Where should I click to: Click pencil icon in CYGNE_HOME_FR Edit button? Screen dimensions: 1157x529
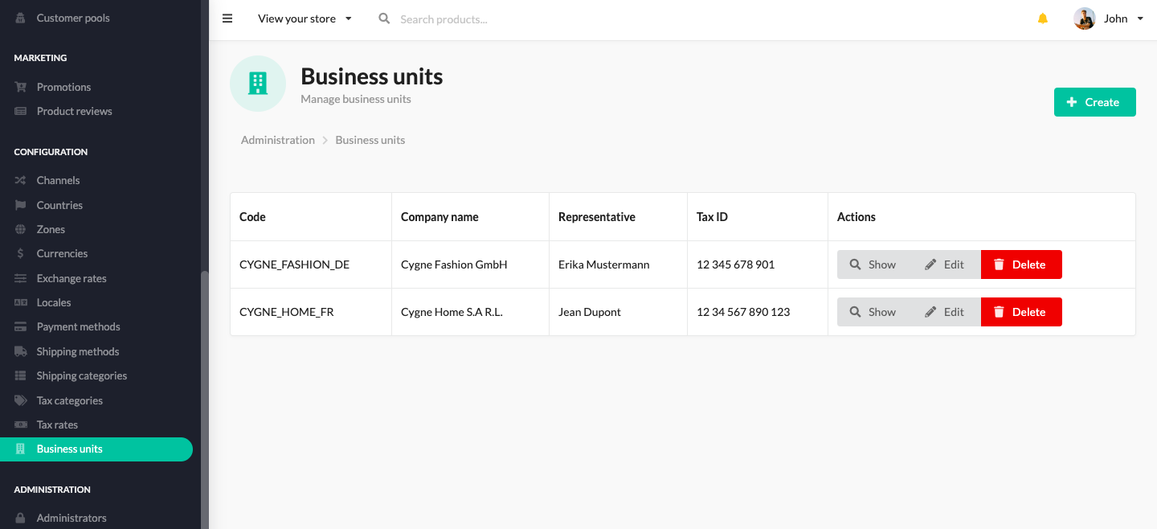tap(930, 312)
